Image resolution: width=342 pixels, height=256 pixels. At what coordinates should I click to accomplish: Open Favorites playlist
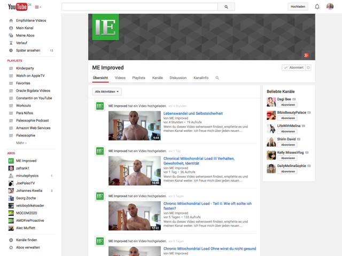(23, 83)
